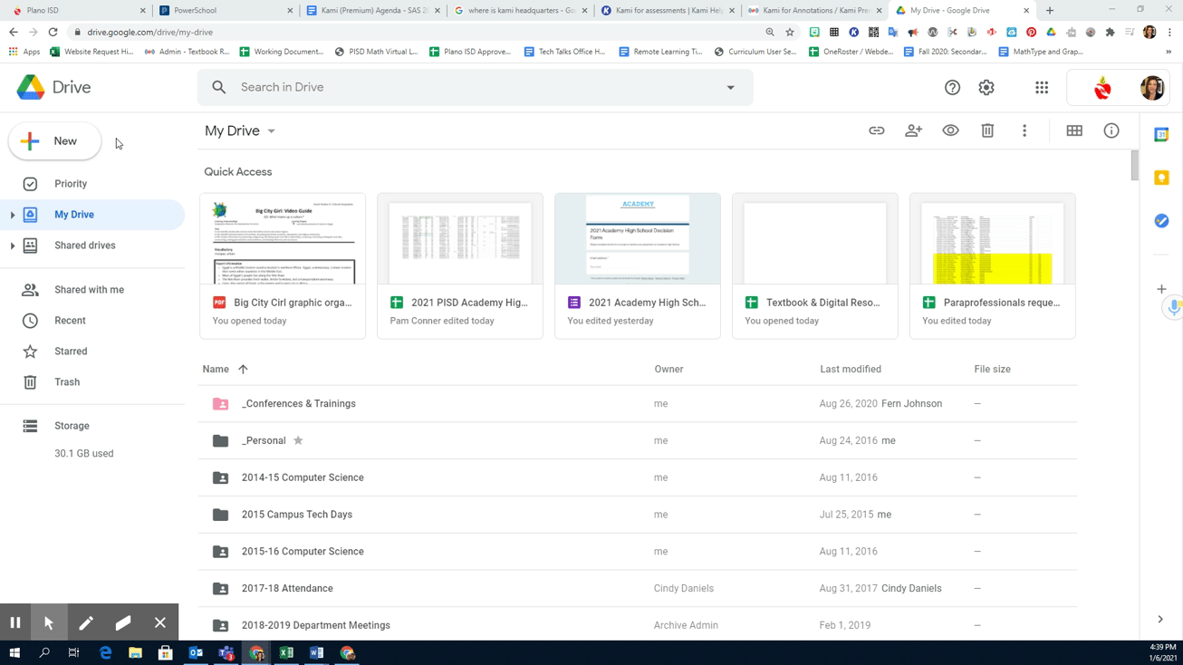Pause the screen recording
The height and width of the screenshot is (665, 1183).
click(15, 622)
